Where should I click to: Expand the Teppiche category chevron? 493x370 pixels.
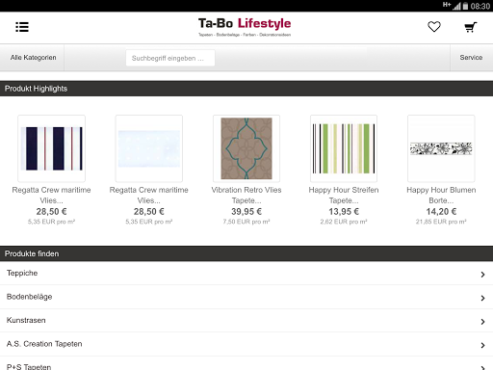[x=482, y=275]
